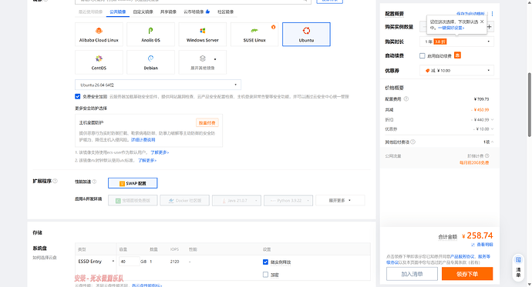This screenshot has height=287, width=532.
Task: Open the Ubuntu version dropdown
Action: click(158, 85)
